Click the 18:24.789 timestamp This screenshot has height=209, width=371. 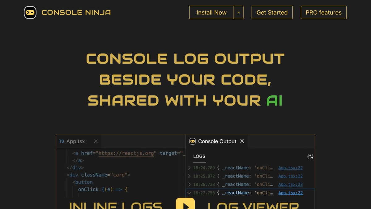point(204,168)
